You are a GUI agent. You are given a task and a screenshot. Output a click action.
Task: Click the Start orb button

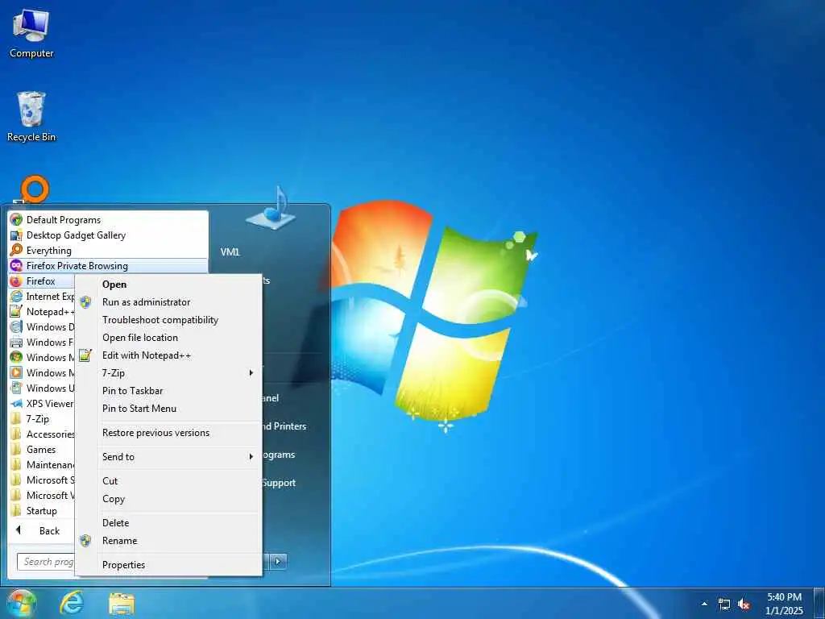click(x=21, y=603)
